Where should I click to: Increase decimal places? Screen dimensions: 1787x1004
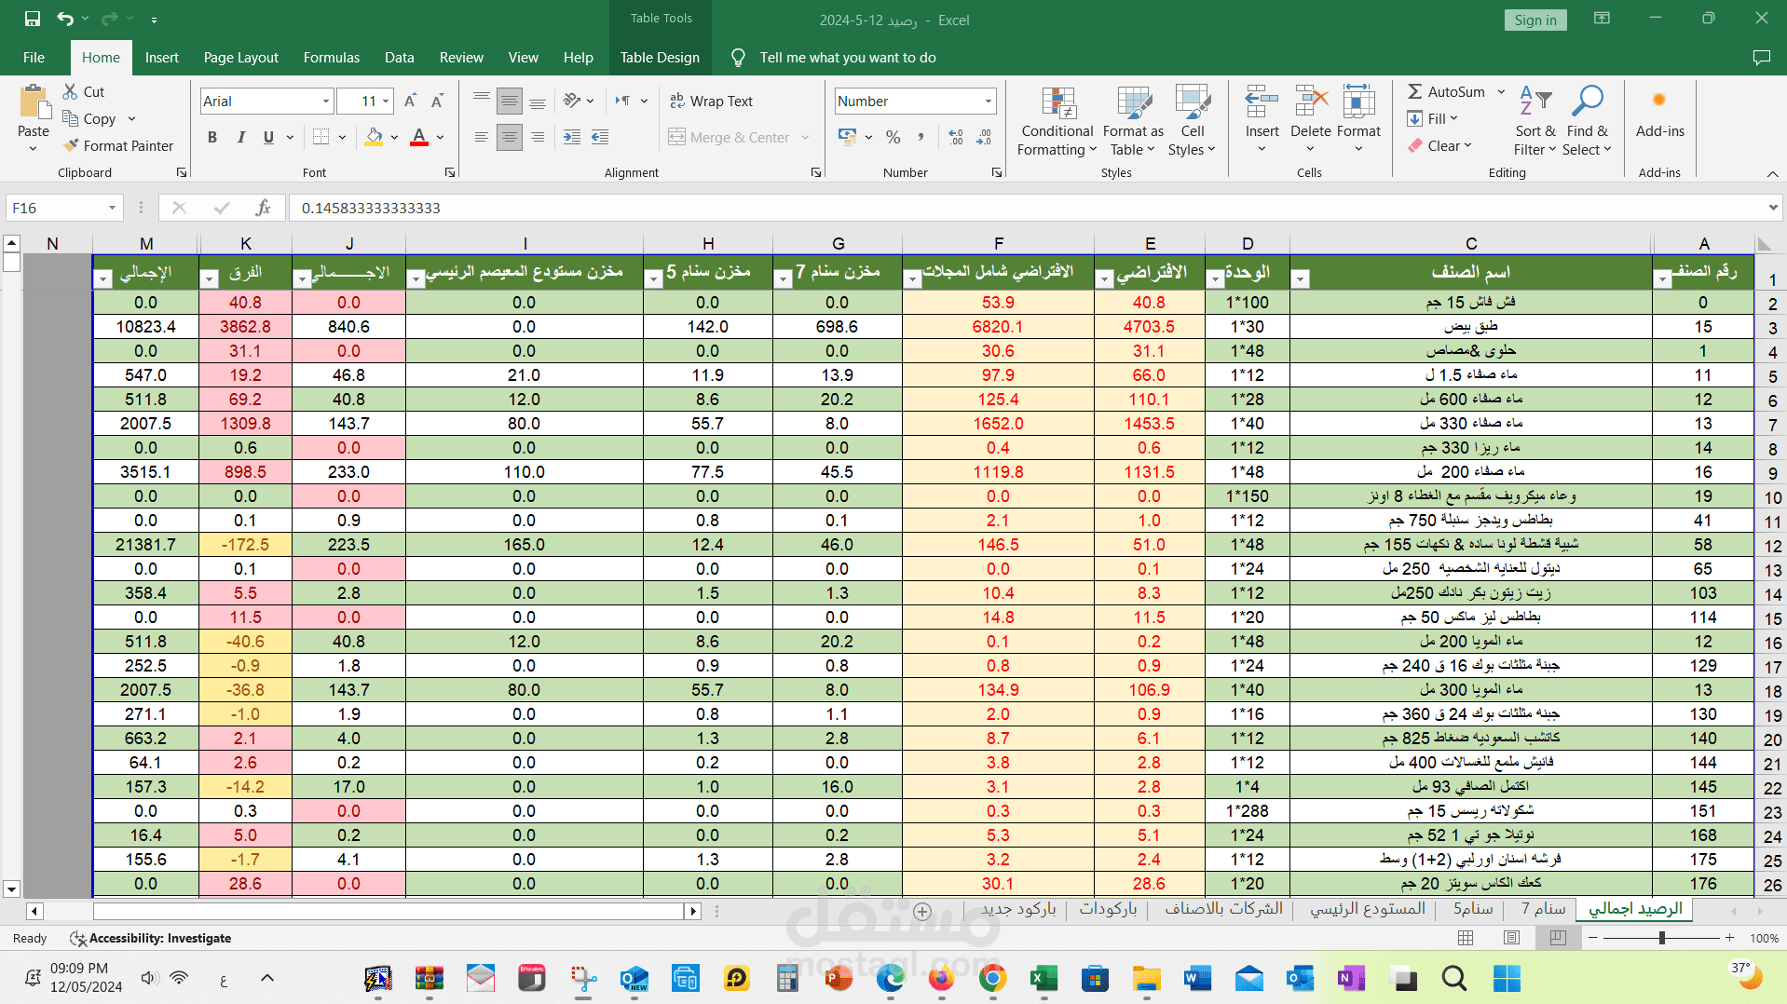click(x=956, y=137)
